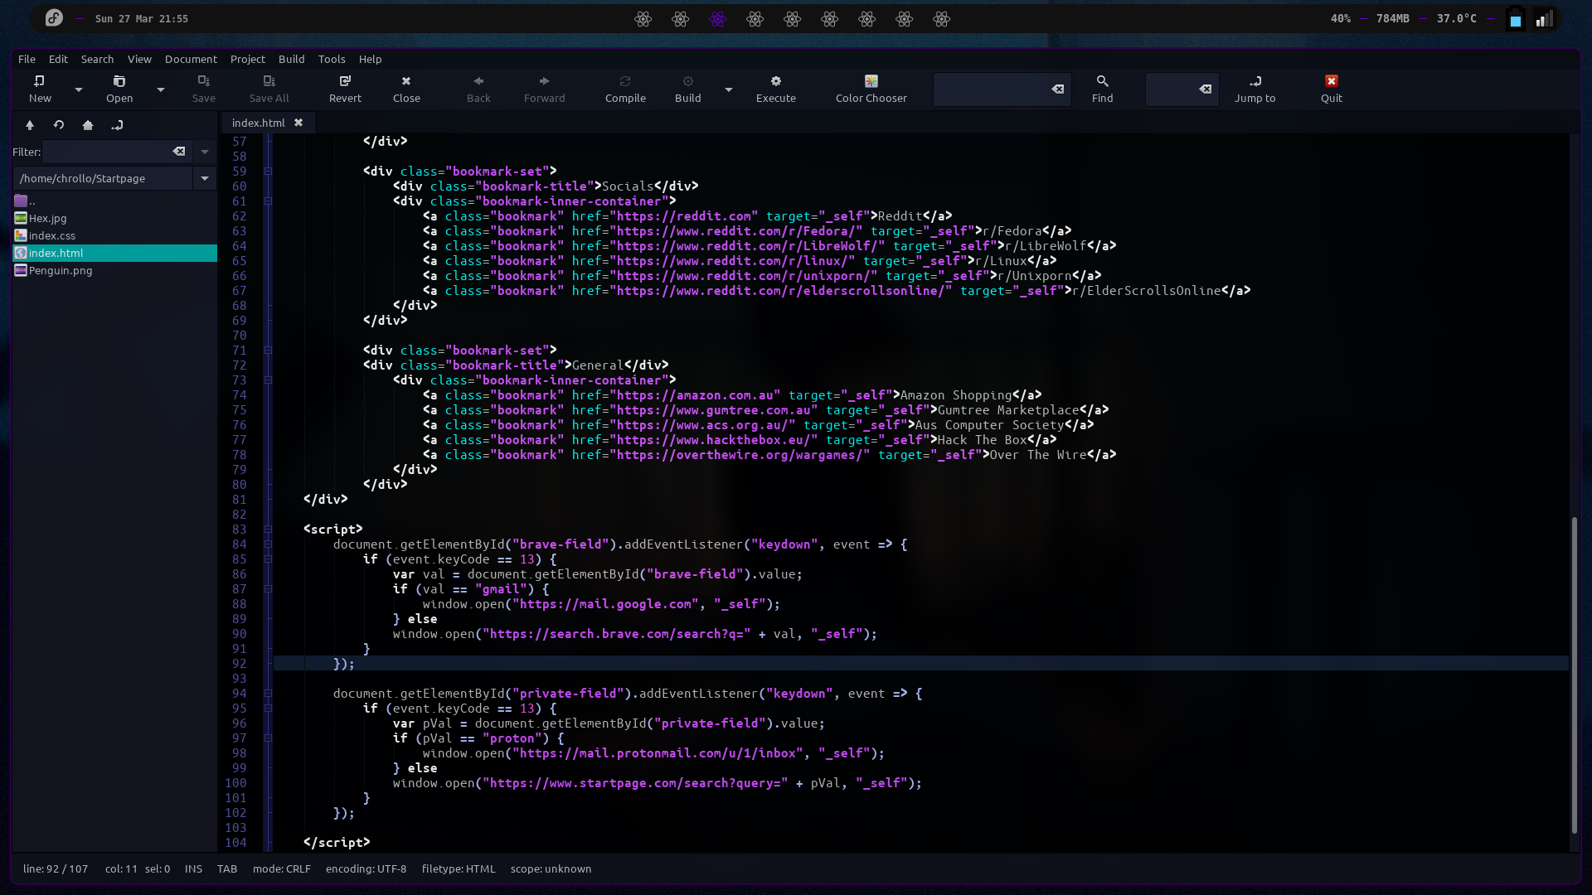Image resolution: width=1592 pixels, height=895 pixels.
Task: Click Jump to line button
Action: pos(1255,89)
